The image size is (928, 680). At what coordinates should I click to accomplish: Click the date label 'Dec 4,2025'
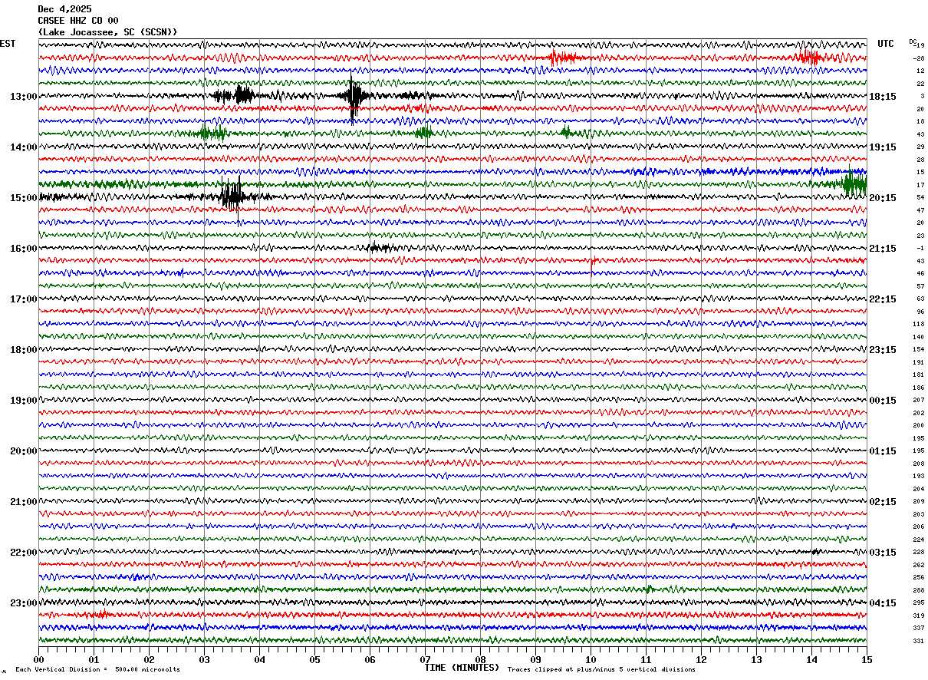(x=64, y=9)
